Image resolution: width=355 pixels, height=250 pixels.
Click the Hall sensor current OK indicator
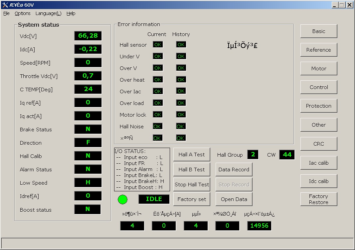158,45
